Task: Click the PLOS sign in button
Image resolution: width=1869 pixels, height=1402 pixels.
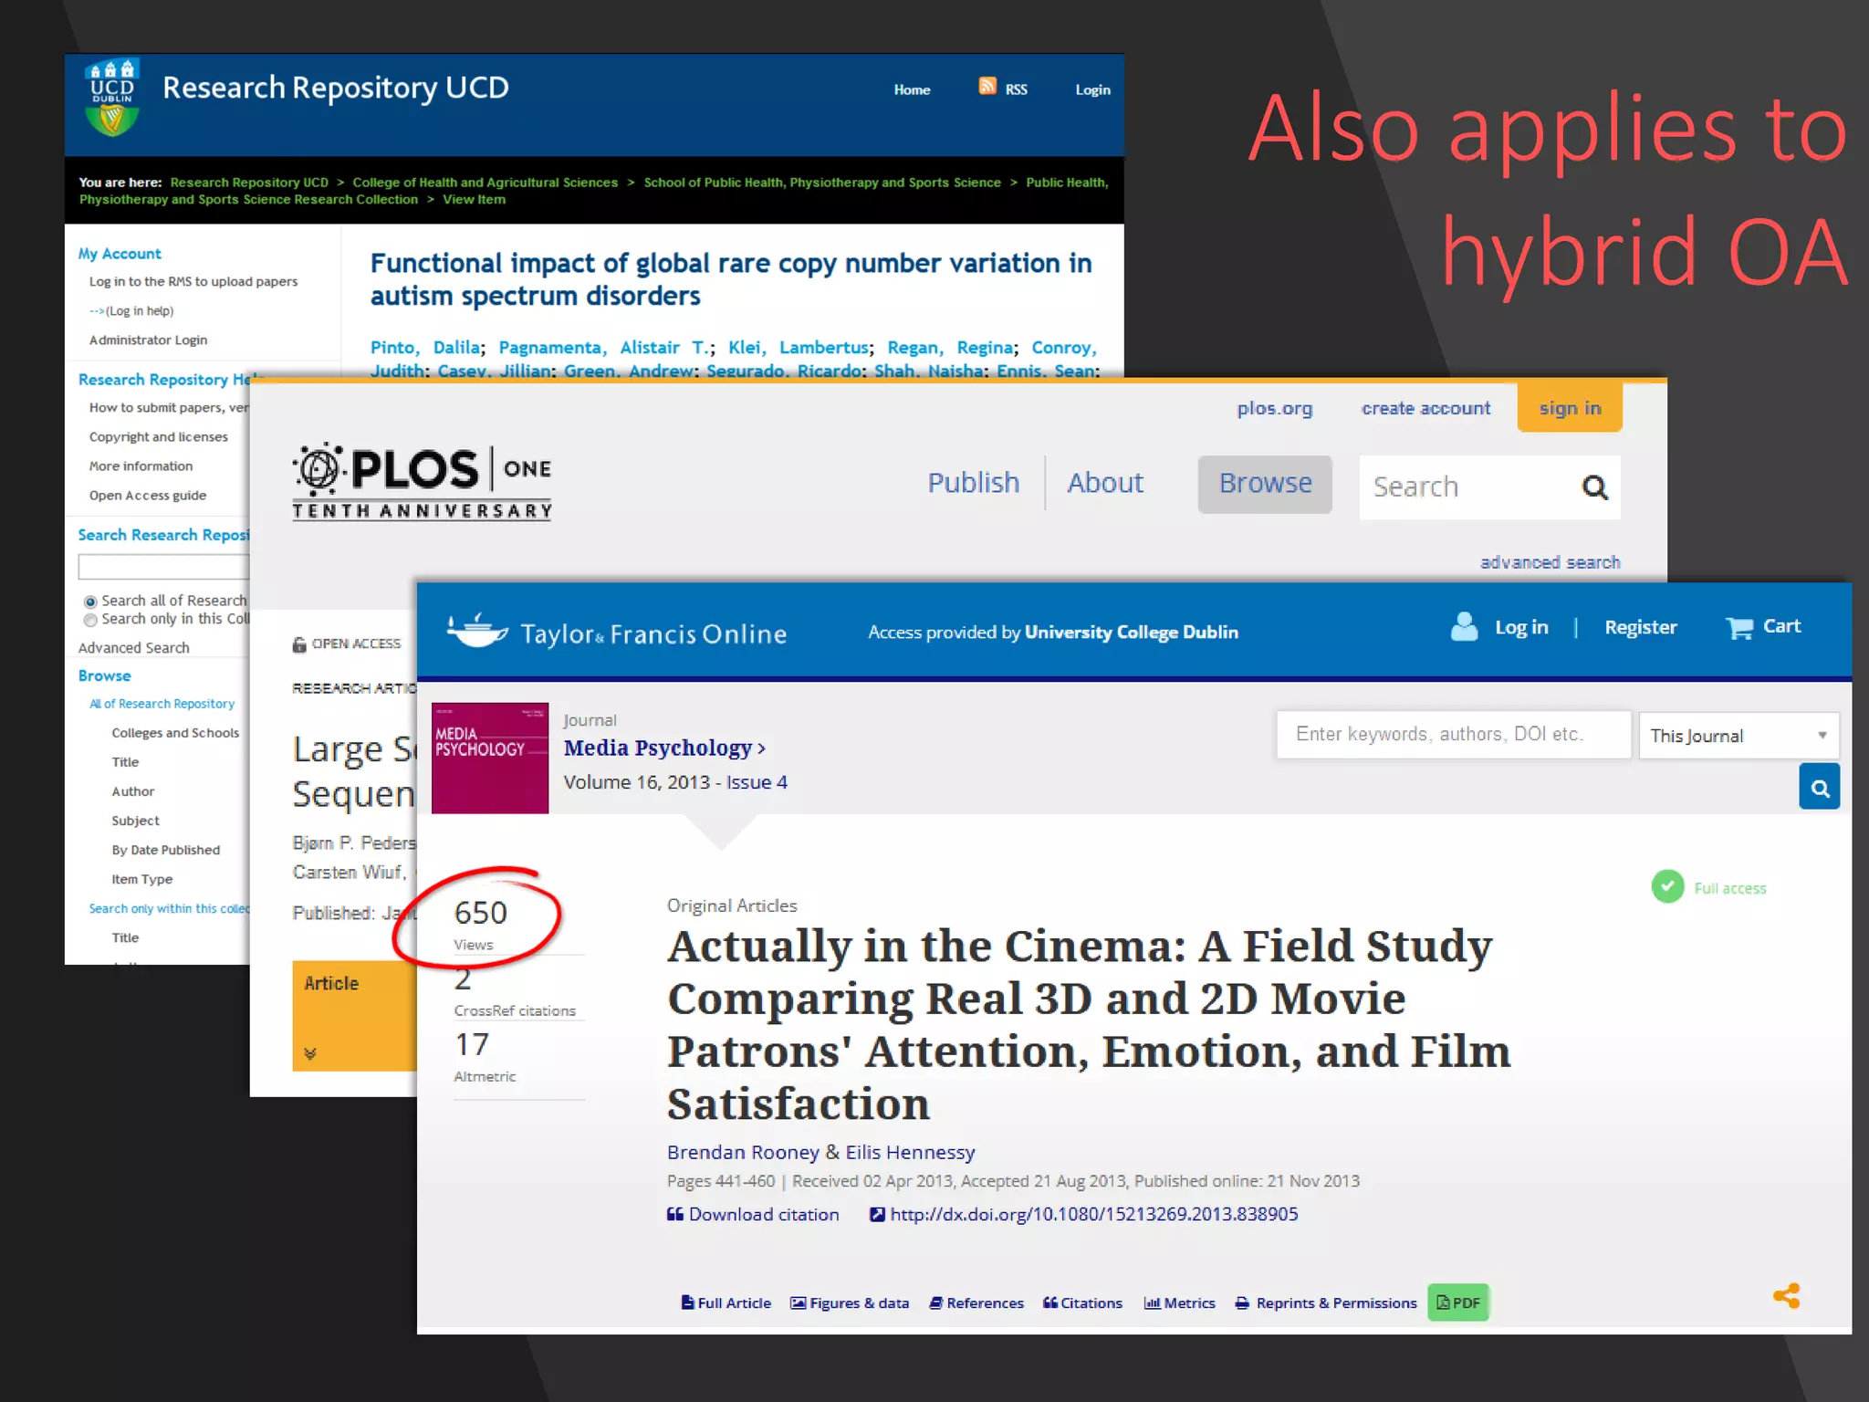Action: [x=1570, y=407]
